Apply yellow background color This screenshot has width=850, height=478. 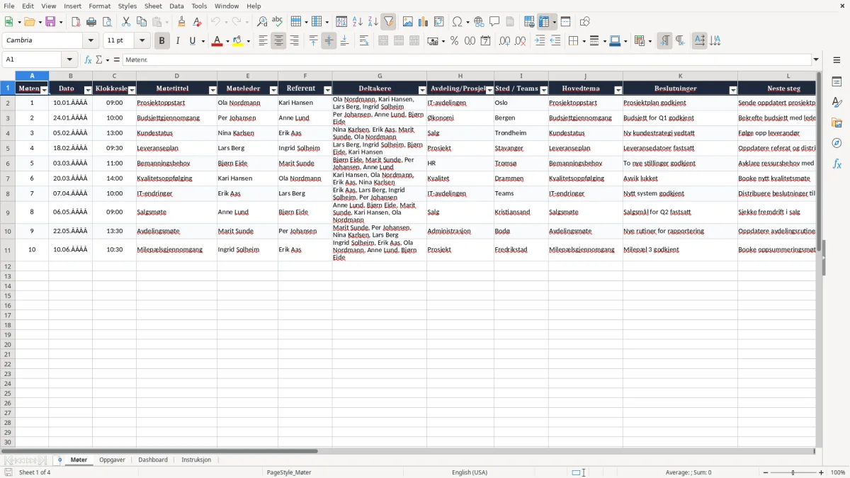click(238, 41)
